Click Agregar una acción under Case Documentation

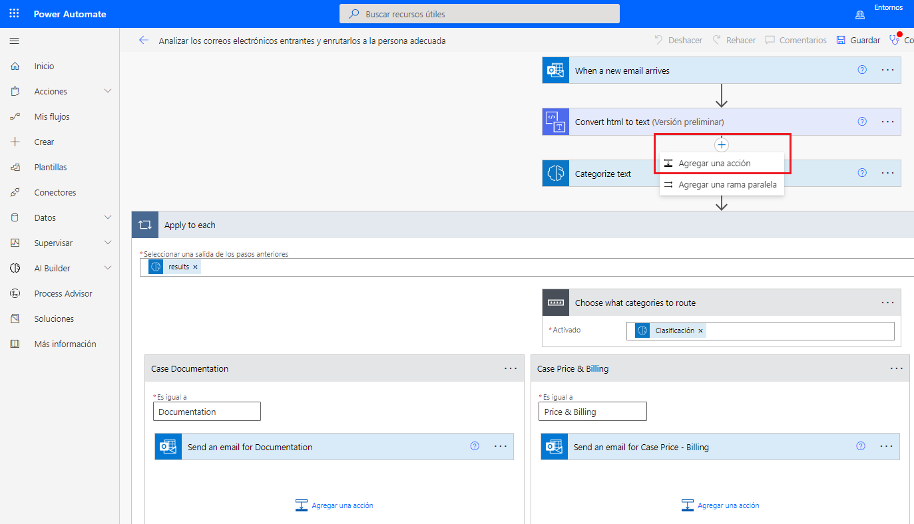[334, 505]
